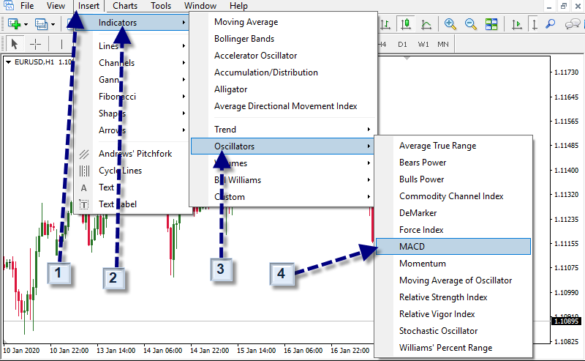Select the vertical line drawing tool
585x361 pixels.
pyautogui.click(x=61, y=44)
